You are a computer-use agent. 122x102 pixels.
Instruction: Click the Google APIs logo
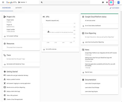(12, 2)
